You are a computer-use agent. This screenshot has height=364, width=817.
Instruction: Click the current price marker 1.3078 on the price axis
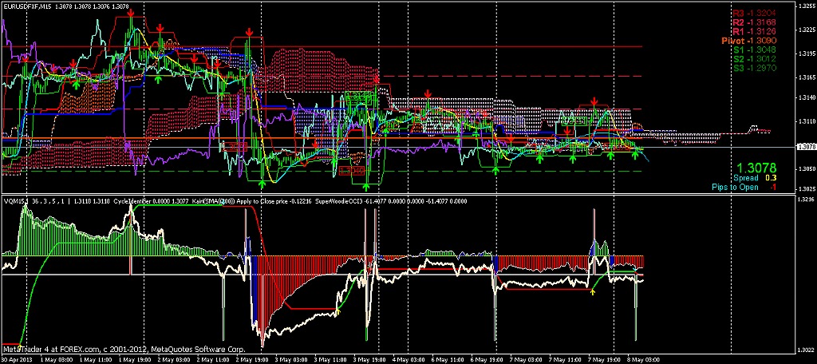[x=805, y=147]
